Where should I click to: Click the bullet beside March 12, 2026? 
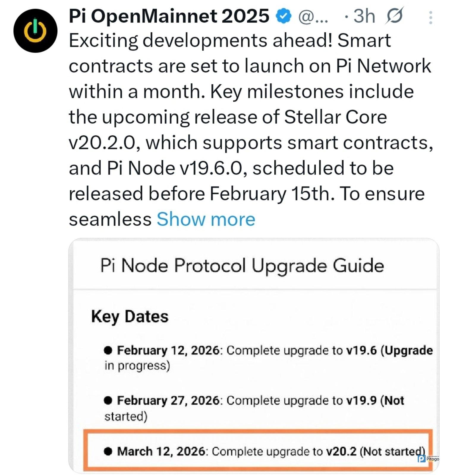click(108, 451)
